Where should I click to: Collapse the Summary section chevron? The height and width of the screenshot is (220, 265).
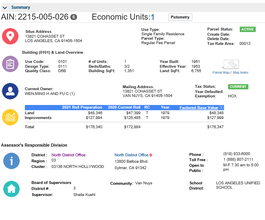(x=5, y=8)
